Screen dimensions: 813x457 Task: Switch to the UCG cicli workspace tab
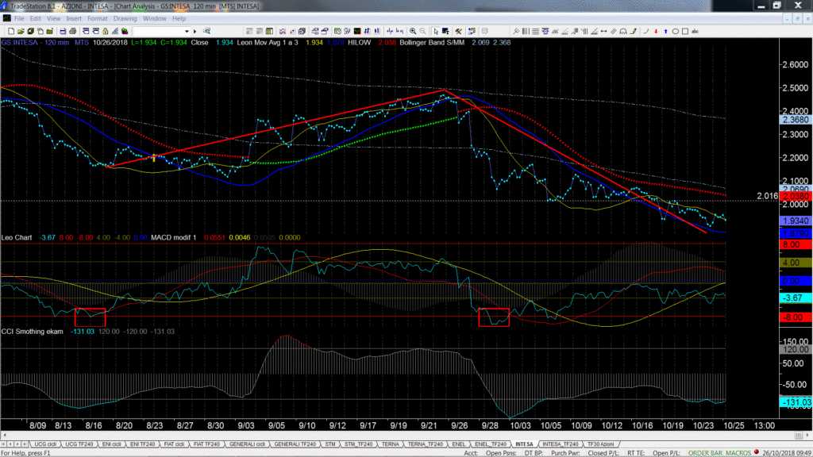point(45,444)
